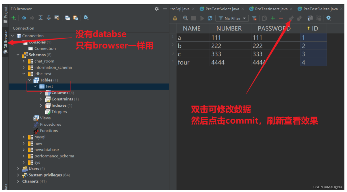The image size is (347, 192).
Task: Expand the Indexes node
Action: [41, 105]
